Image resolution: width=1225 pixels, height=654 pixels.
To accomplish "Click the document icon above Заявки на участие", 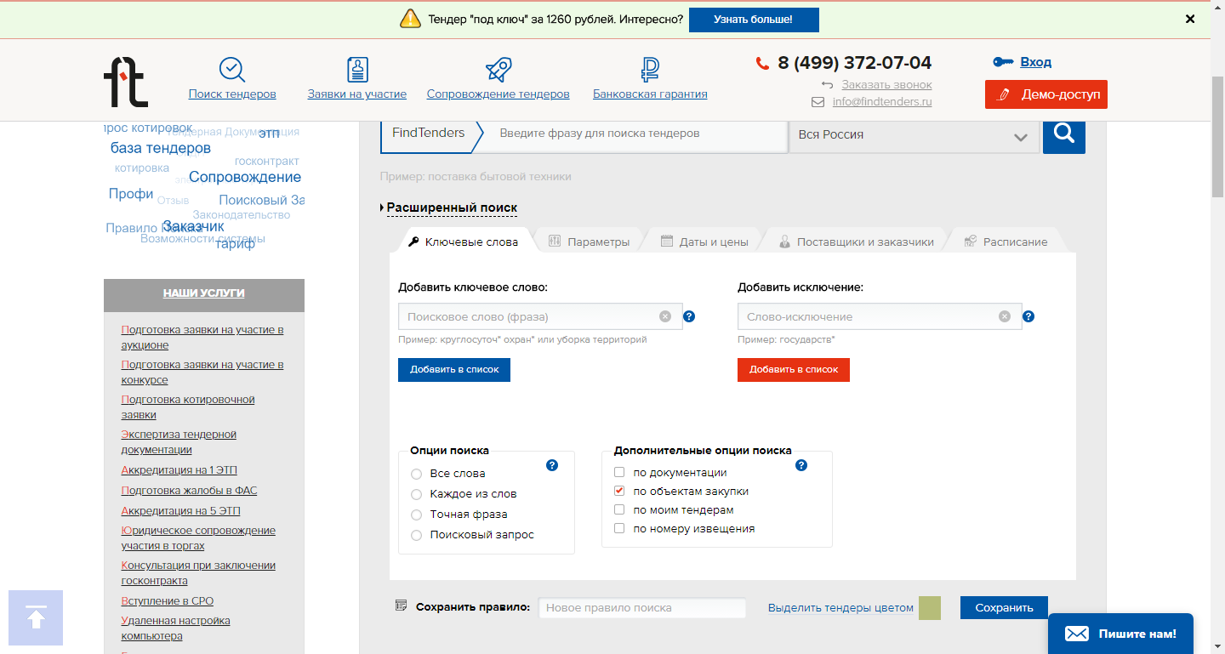I will (x=357, y=69).
